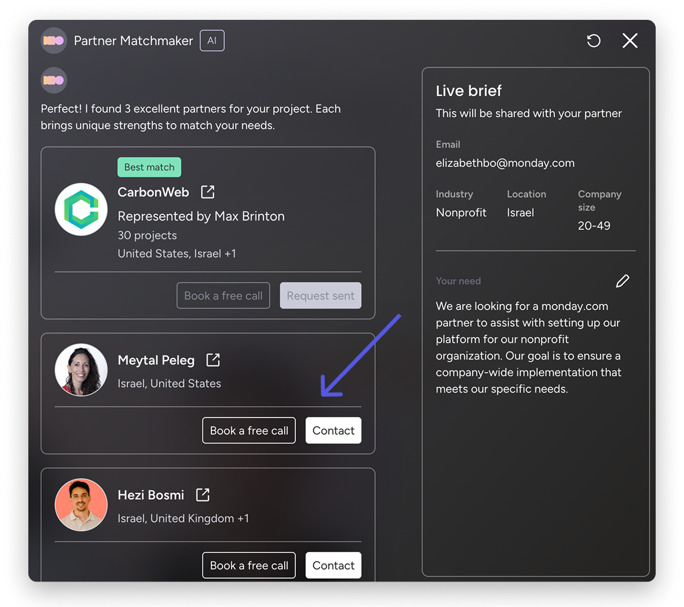The image size is (684, 607).
Task: Click the 'Your need' label
Action: [x=458, y=281]
